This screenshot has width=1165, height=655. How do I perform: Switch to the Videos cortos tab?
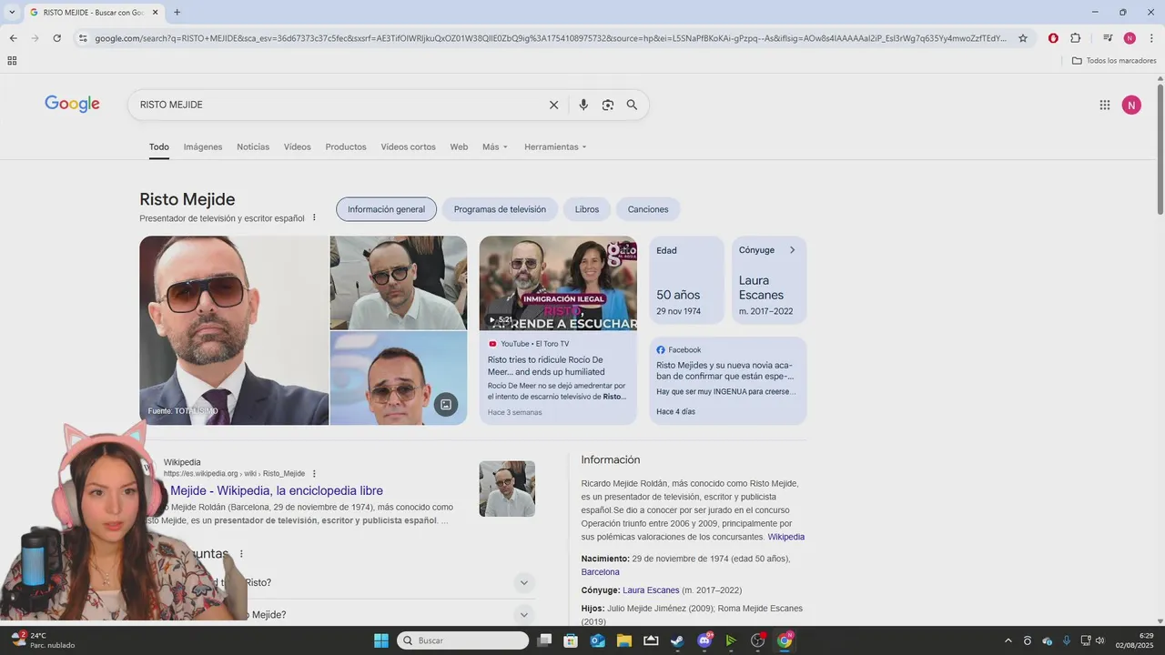(x=408, y=146)
